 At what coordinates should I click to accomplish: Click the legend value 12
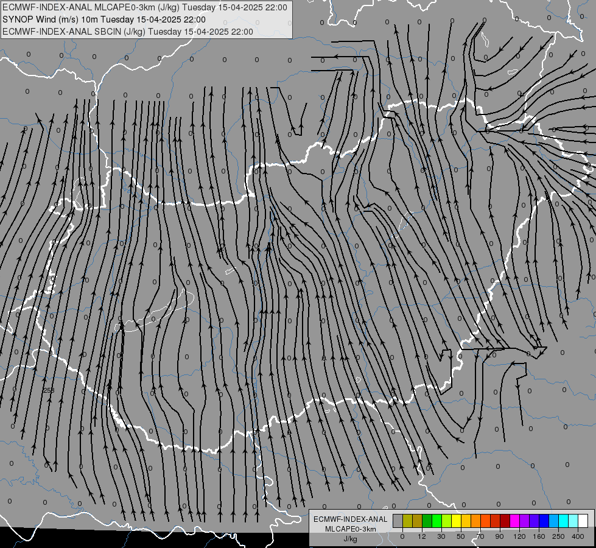pos(422,536)
